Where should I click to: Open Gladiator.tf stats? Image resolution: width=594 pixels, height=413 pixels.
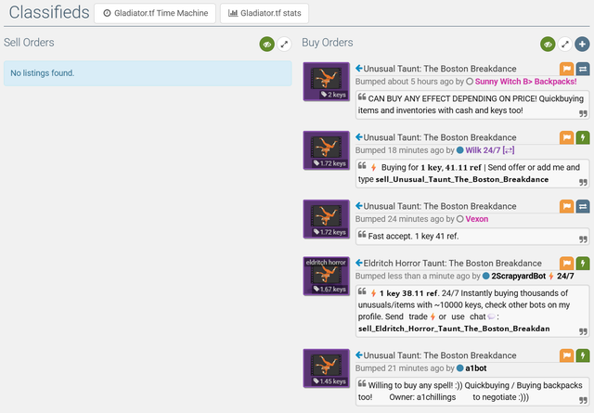coord(265,13)
